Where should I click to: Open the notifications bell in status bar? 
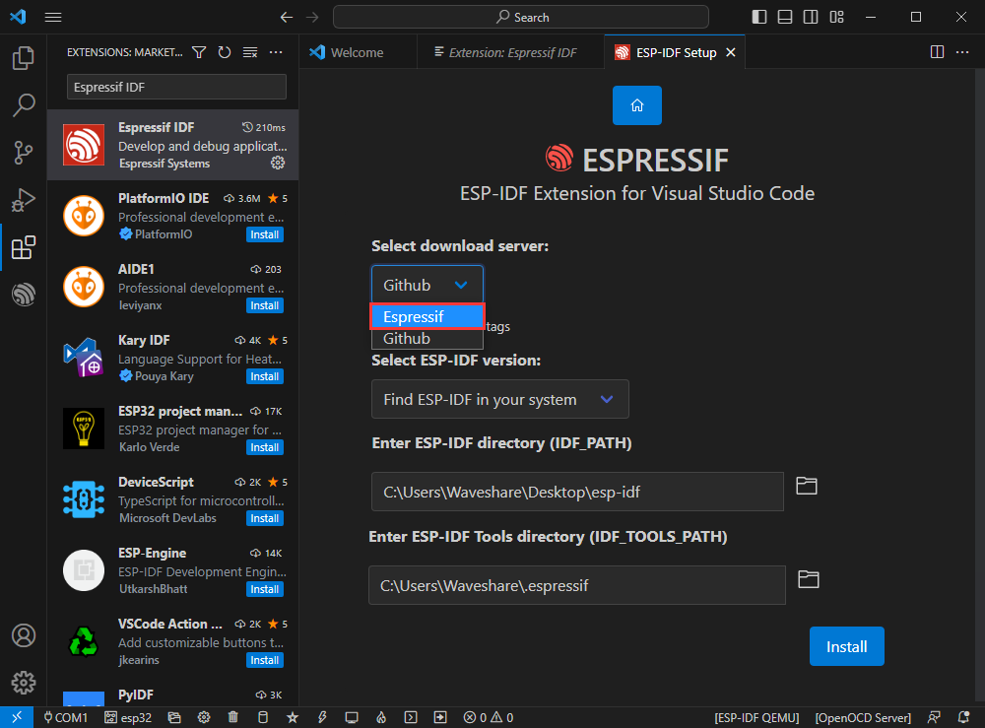(963, 717)
